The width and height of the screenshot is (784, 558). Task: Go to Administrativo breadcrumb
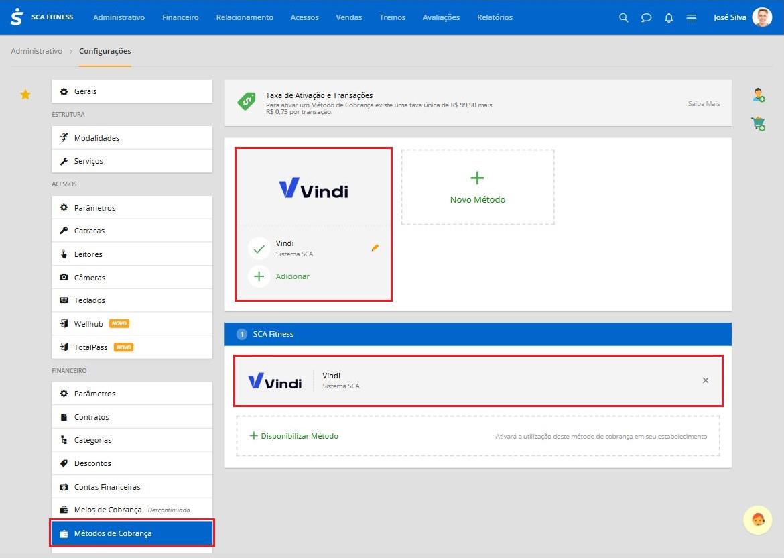click(36, 51)
